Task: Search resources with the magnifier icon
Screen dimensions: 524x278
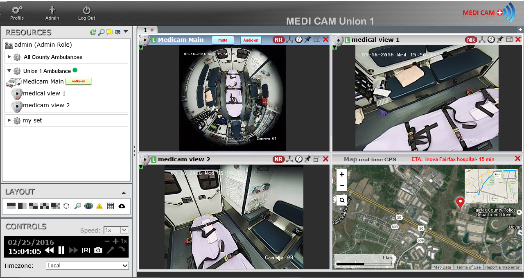Action: coord(101,32)
